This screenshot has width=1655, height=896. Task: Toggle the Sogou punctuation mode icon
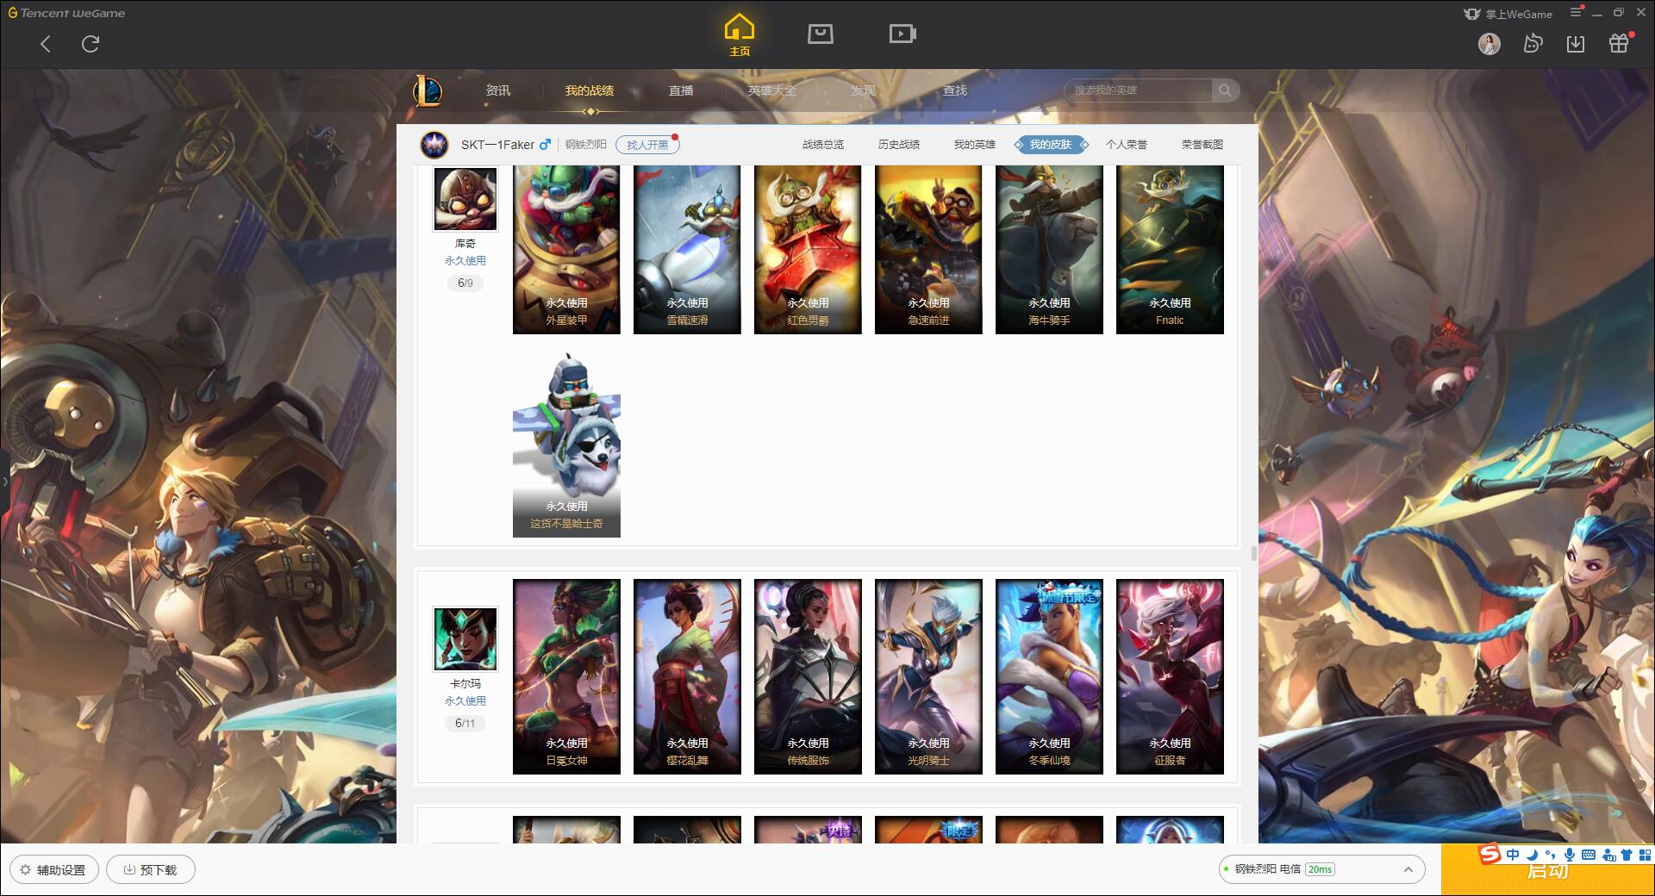click(x=1550, y=855)
